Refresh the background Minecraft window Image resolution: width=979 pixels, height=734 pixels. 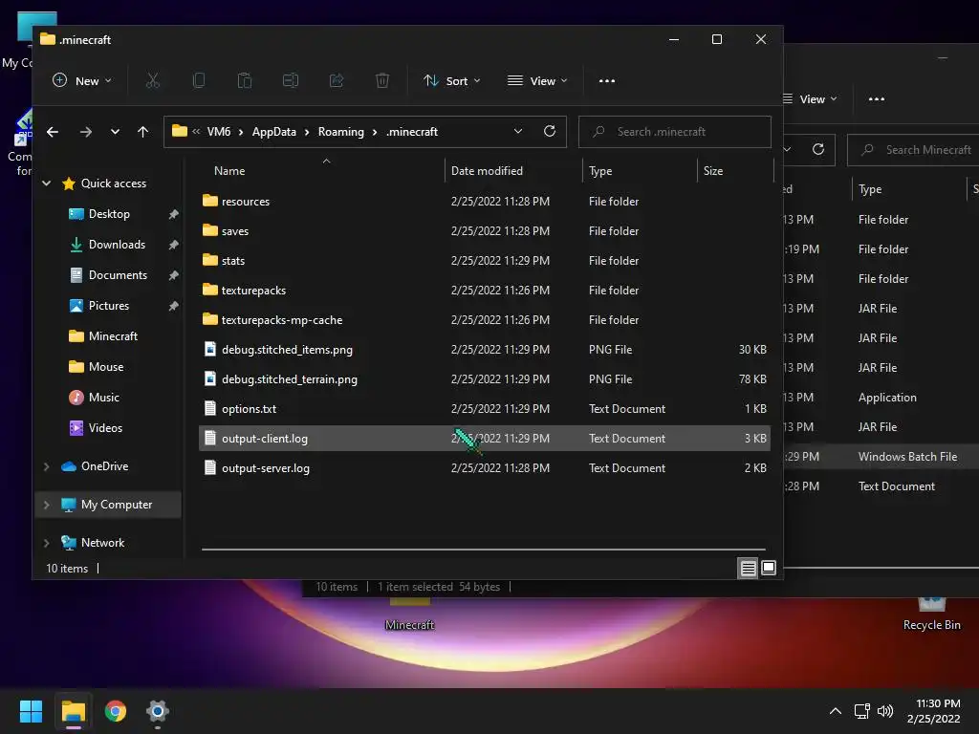pyautogui.click(x=818, y=149)
